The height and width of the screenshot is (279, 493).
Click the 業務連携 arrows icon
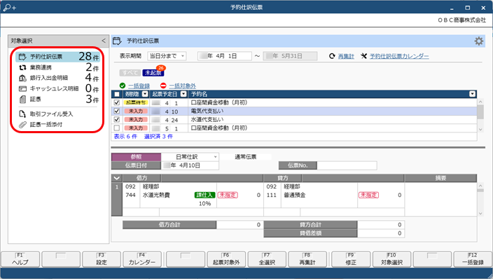tap(22, 67)
